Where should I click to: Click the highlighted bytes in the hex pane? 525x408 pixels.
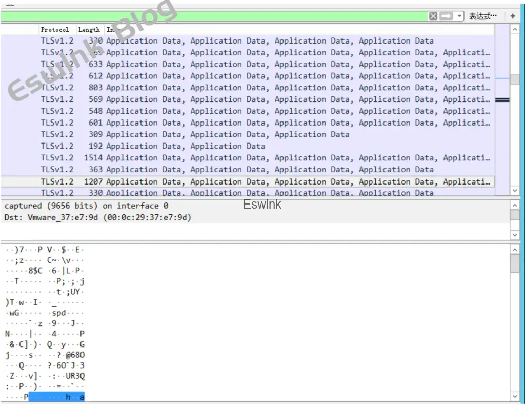pos(56,397)
